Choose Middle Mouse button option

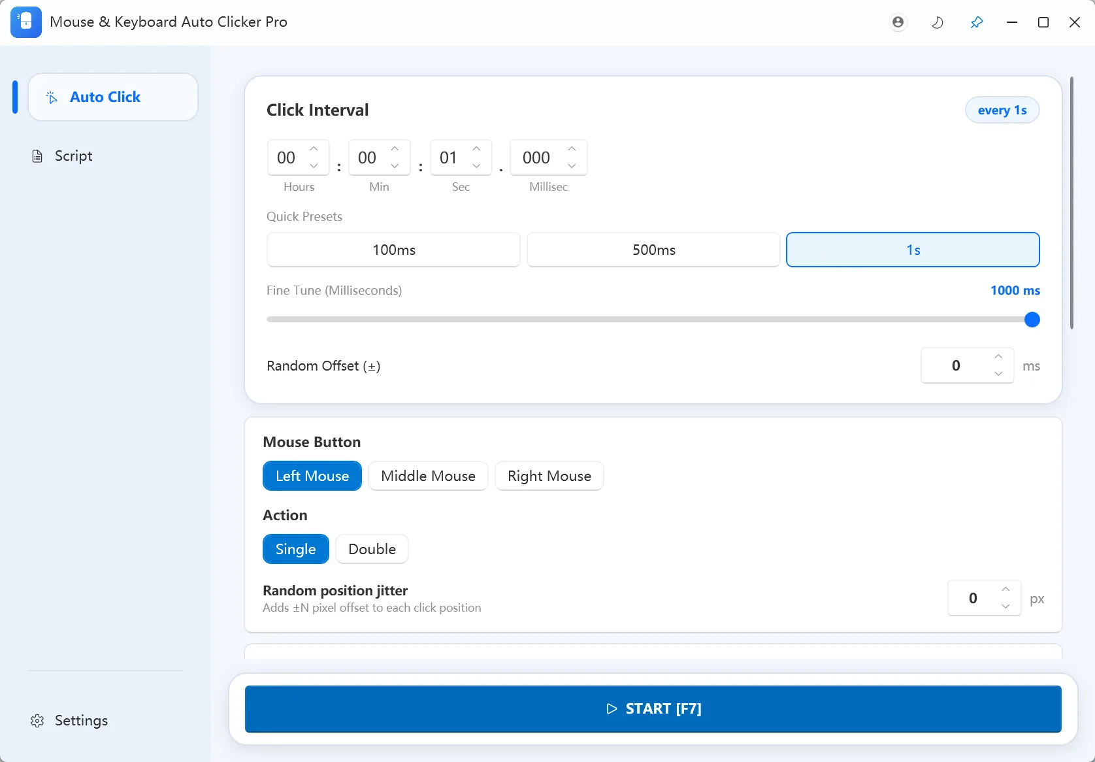coord(428,476)
